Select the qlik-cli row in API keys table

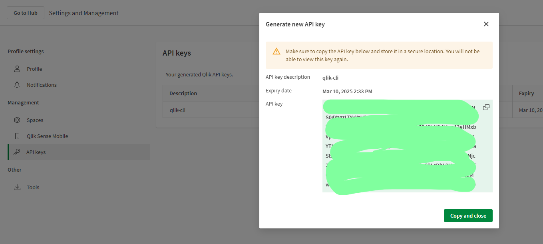(177, 110)
